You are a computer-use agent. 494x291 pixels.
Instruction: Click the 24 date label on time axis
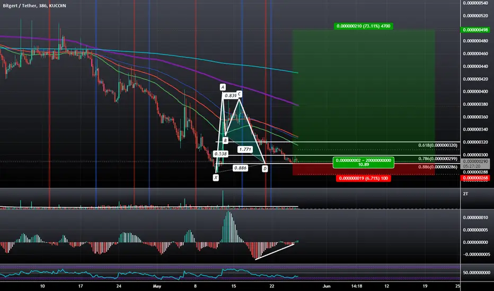point(118,286)
